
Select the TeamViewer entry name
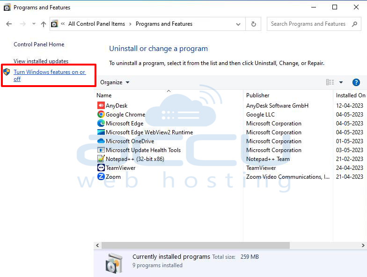(121, 168)
